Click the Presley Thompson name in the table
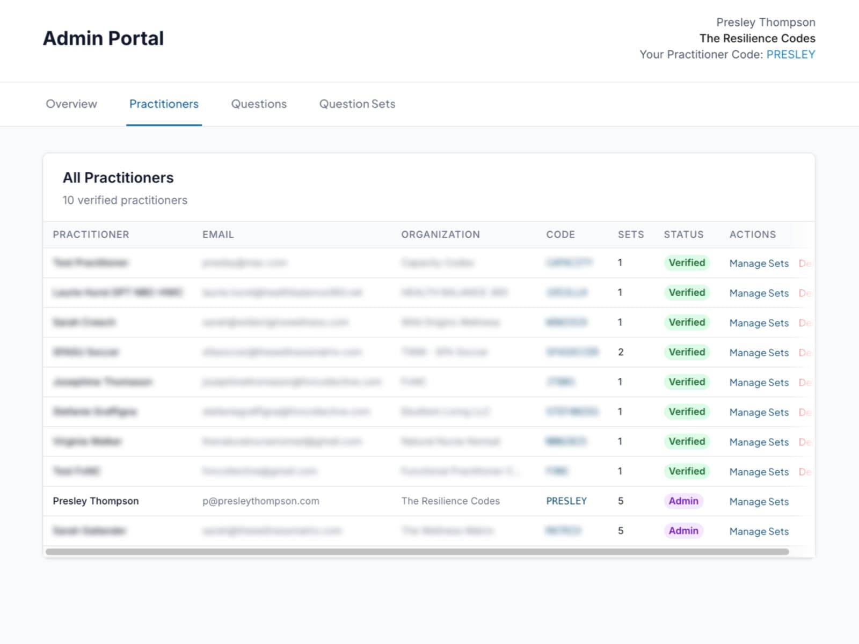Screen dimensions: 859x644 pos(96,501)
